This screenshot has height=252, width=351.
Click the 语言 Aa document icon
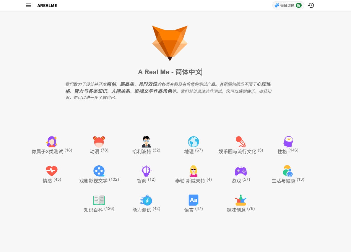coord(194,200)
